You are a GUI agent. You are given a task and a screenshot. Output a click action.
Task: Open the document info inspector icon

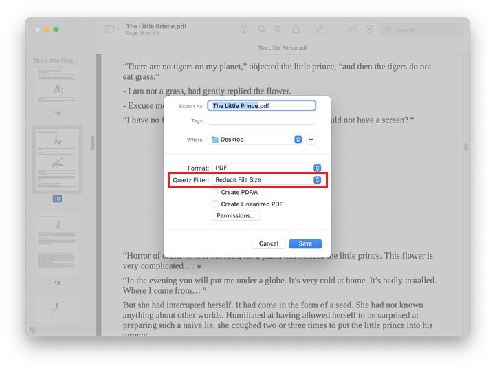(x=243, y=30)
